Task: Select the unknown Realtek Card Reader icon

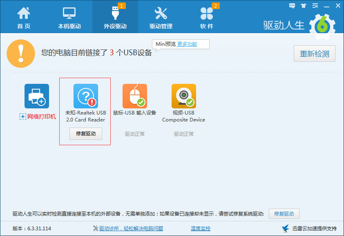Action: (x=86, y=96)
